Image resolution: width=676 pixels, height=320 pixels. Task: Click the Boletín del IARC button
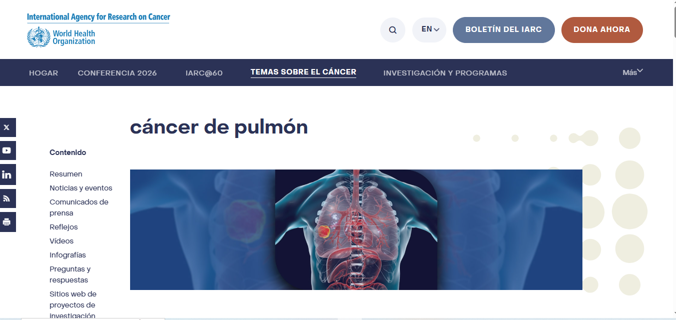504,29
